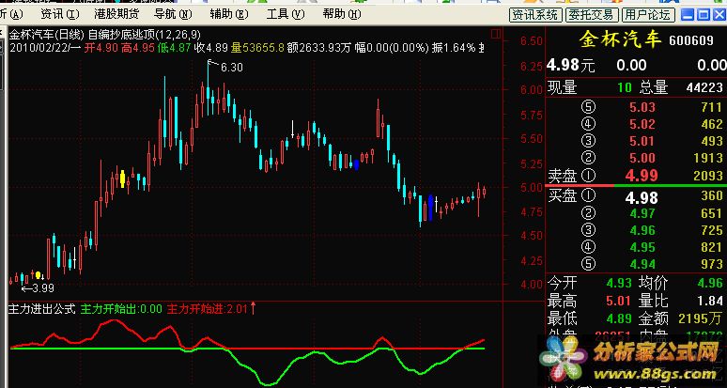The width and height of the screenshot is (727, 388).
Task: Click the 金杯汽车(日线) chart title text
Action: coord(47,35)
